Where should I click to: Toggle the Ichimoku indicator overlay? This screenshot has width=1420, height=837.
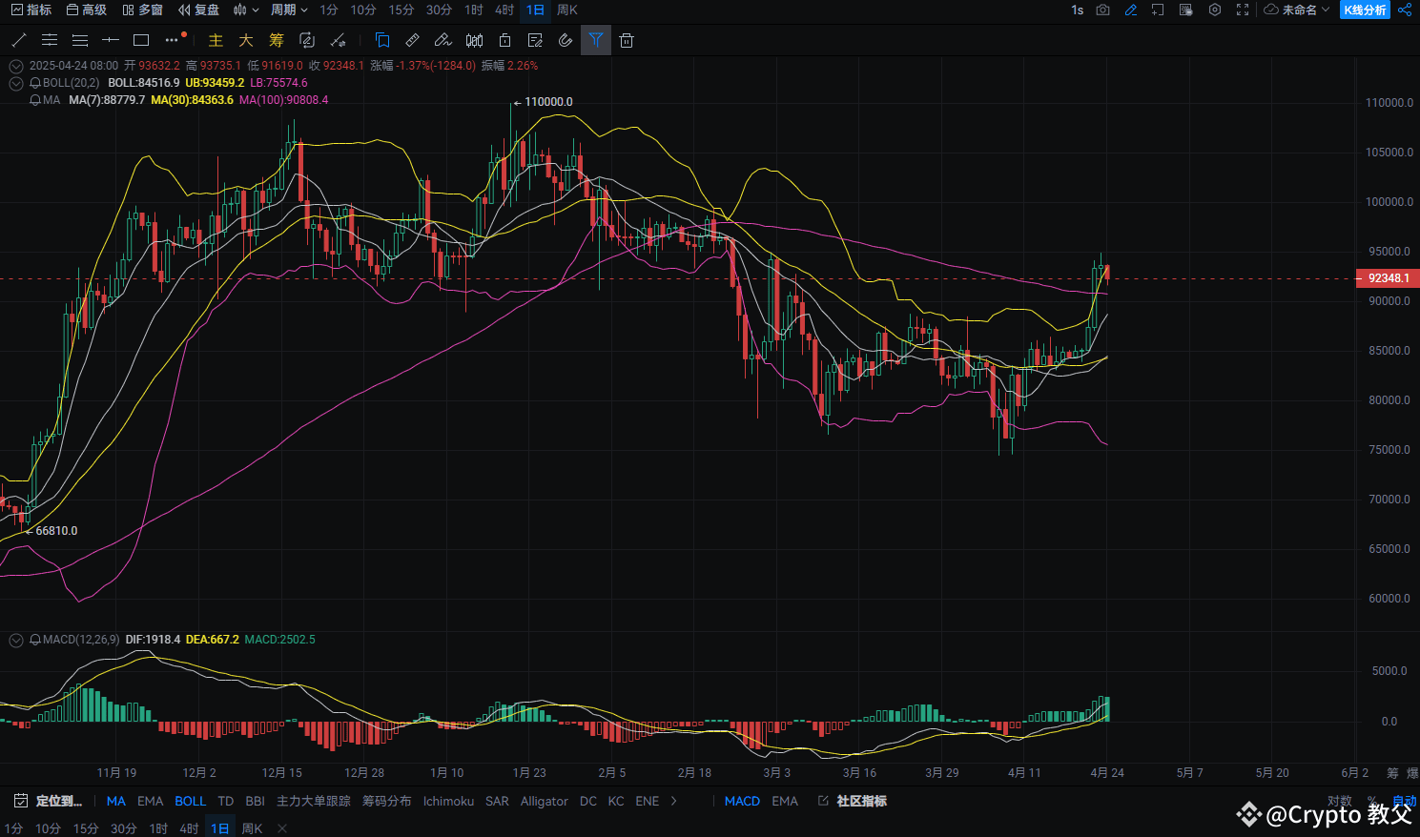(x=448, y=801)
